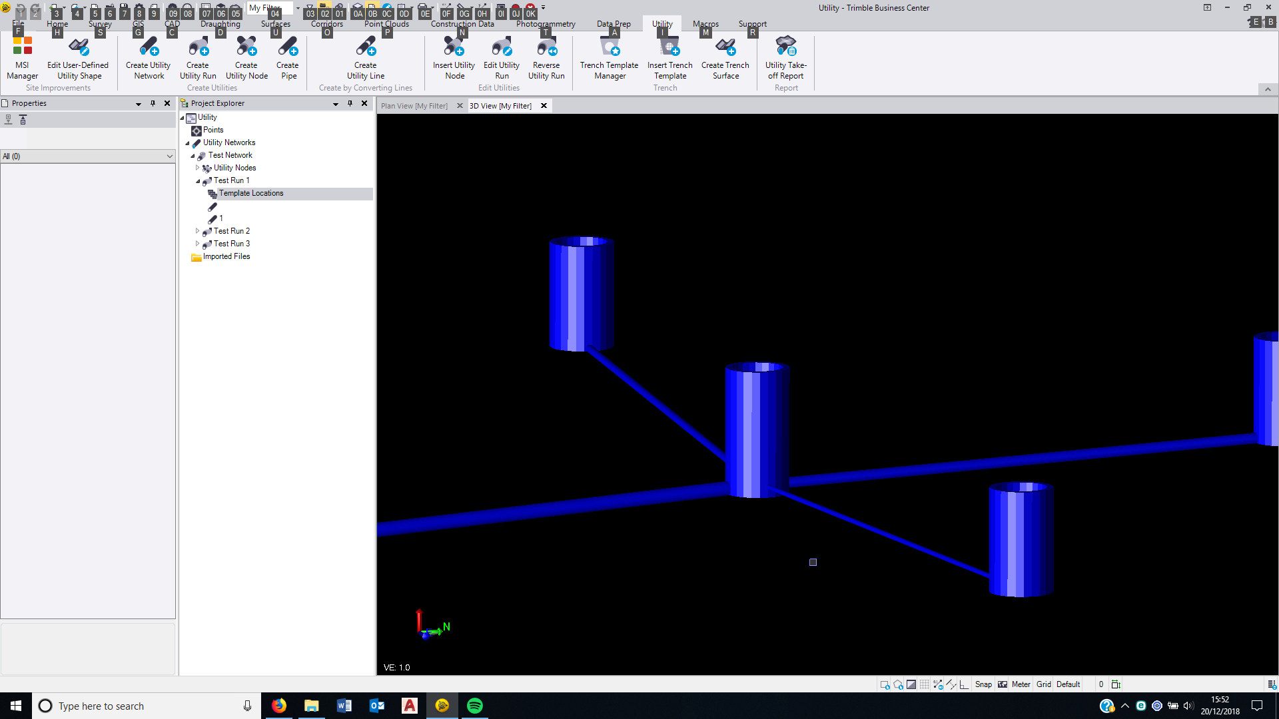Viewport: 1279px width, 719px height.
Task: Open the MSI Manager
Action: [22, 57]
